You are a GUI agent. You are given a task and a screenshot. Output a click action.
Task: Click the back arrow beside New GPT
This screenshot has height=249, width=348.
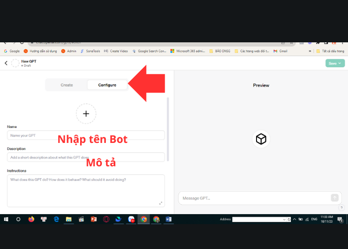tap(6, 63)
